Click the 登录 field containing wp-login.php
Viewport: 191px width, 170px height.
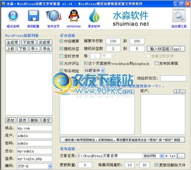(35, 159)
